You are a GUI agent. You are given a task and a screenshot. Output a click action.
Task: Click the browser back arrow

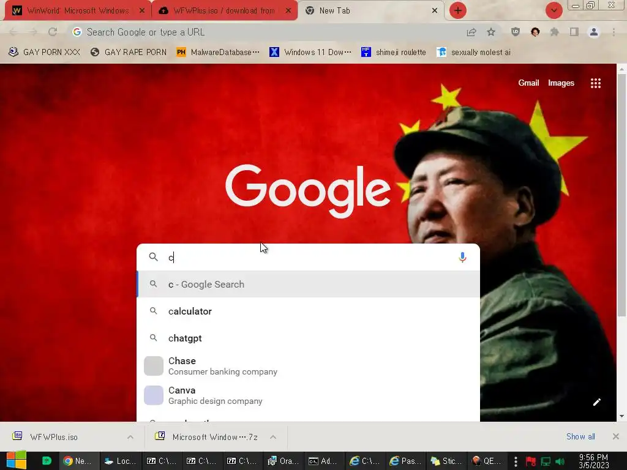coord(13,32)
